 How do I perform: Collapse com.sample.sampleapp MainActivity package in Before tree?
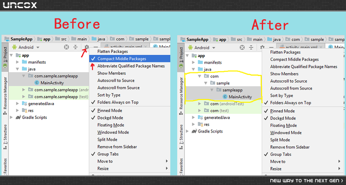[23, 76]
